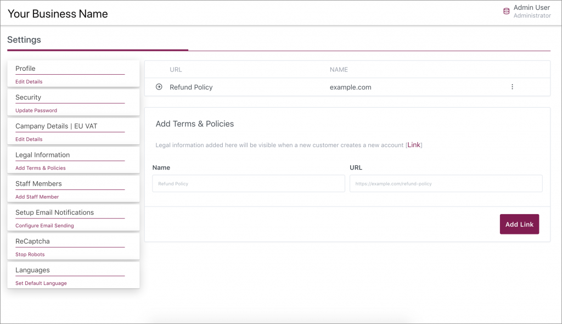The image size is (562, 324).
Task: Click Stop Robots under ReCaptcha
Action: tap(30, 254)
